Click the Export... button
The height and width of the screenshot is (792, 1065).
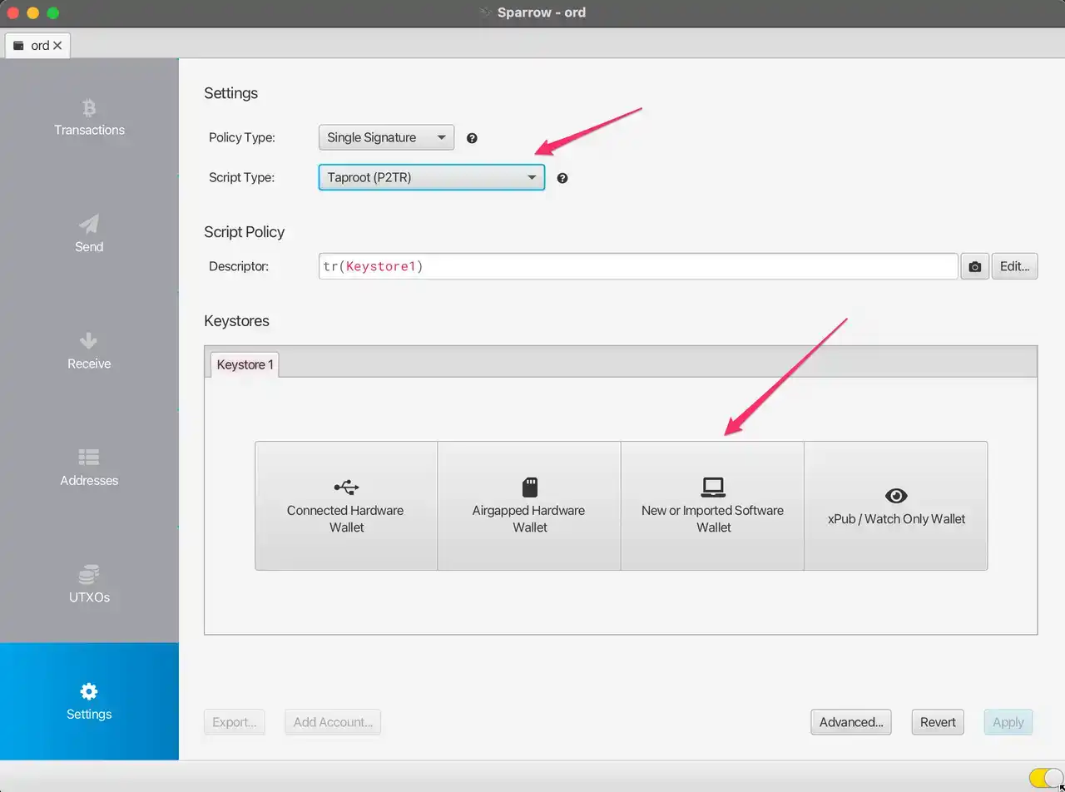click(234, 722)
